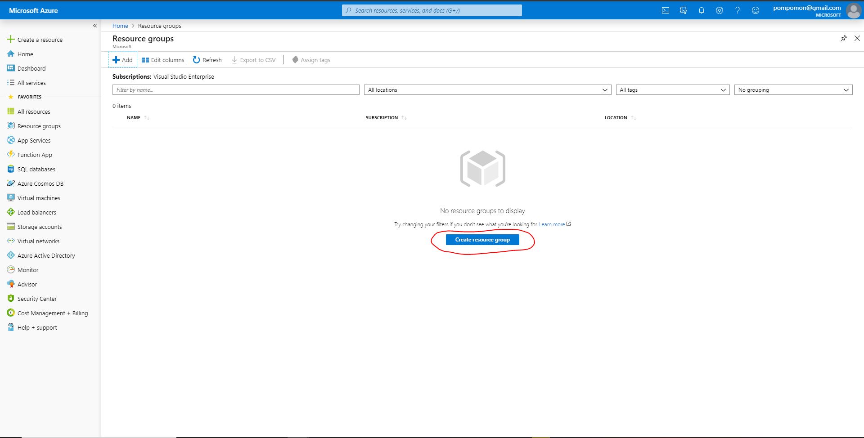
Task: Click Edit columns in the toolbar
Action: pyautogui.click(x=163, y=60)
